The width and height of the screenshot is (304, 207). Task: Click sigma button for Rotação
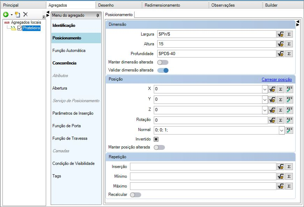click(x=281, y=120)
